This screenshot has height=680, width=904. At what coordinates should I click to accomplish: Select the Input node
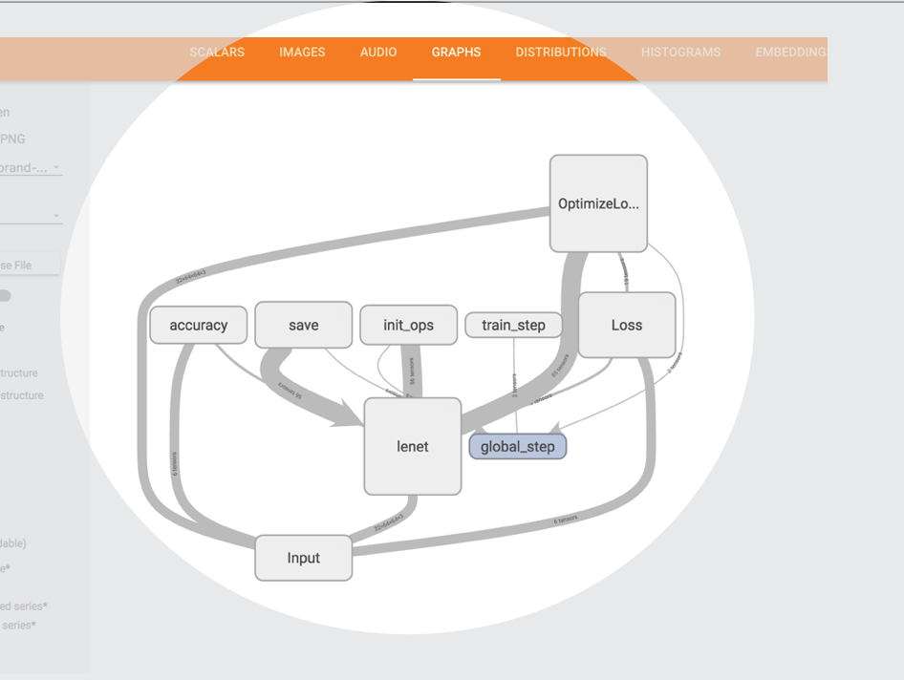[x=303, y=559]
